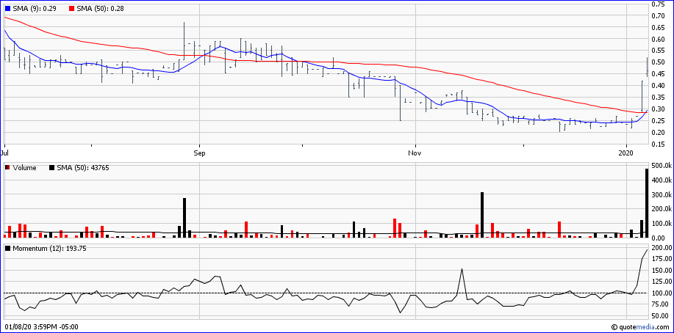The height and width of the screenshot is (333, 674).
Task: Click the 75.00 momentum axis value
Action: click(x=659, y=304)
